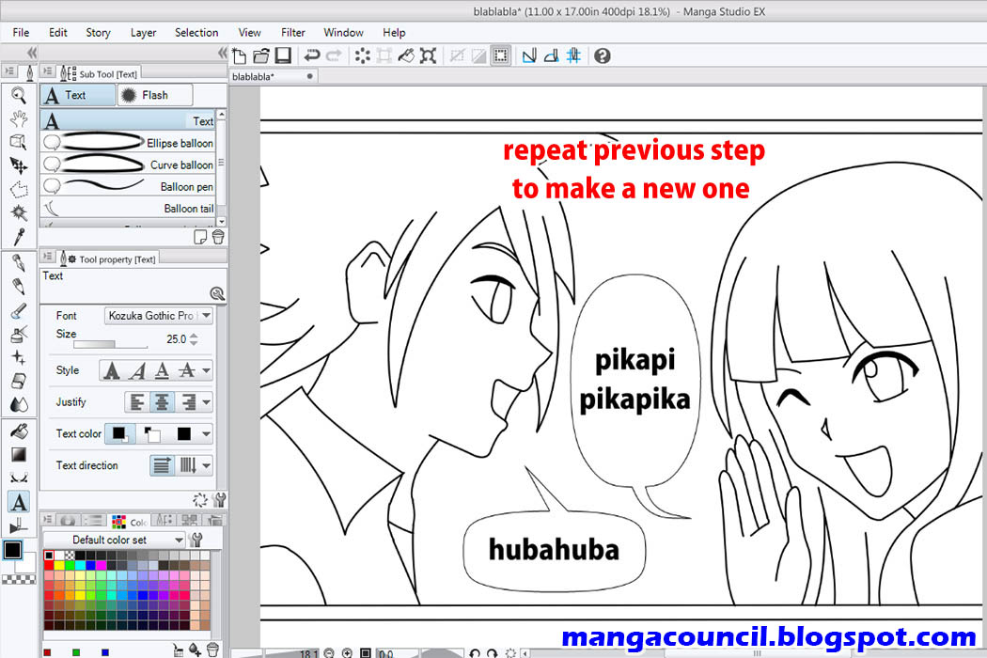Toggle vertical text direction
987x658 pixels.
188,464
